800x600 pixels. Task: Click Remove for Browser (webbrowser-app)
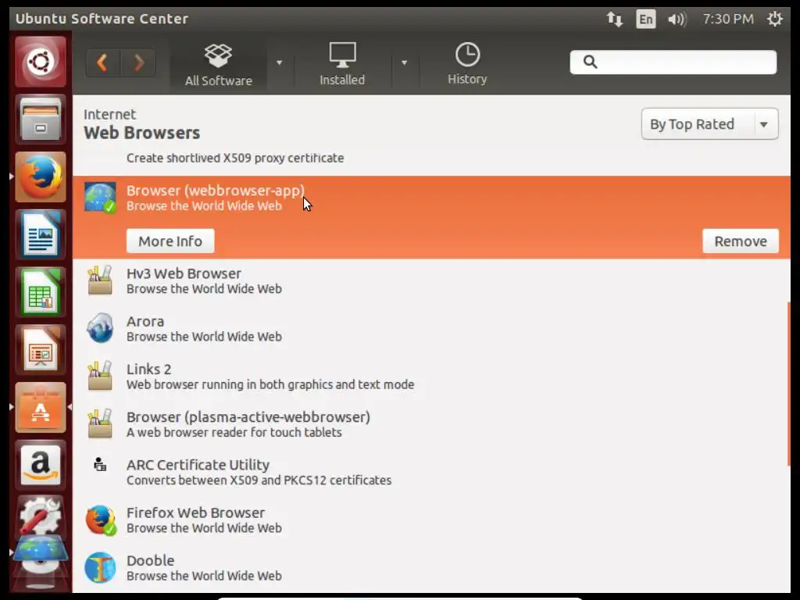[x=741, y=241]
